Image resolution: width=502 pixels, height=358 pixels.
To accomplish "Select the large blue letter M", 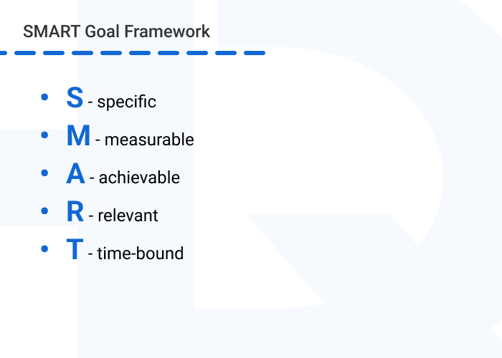I will pos(78,136).
